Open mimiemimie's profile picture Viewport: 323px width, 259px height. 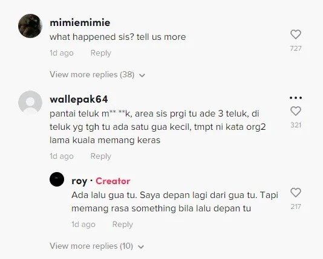point(30,26)
